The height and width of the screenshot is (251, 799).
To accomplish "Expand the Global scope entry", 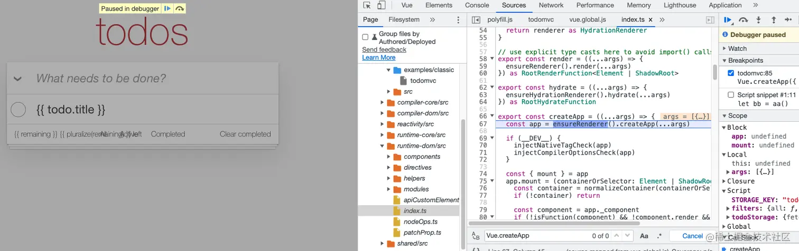I will click(x=724, y=226).
